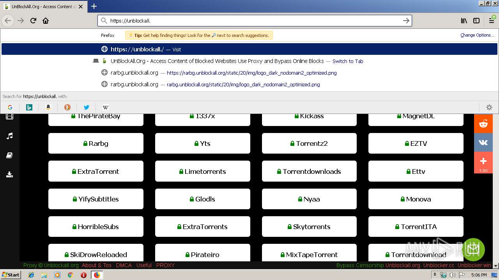The image size is (499, 280).
Task: Expand more share options plus button
Action: tap(483, 162)
